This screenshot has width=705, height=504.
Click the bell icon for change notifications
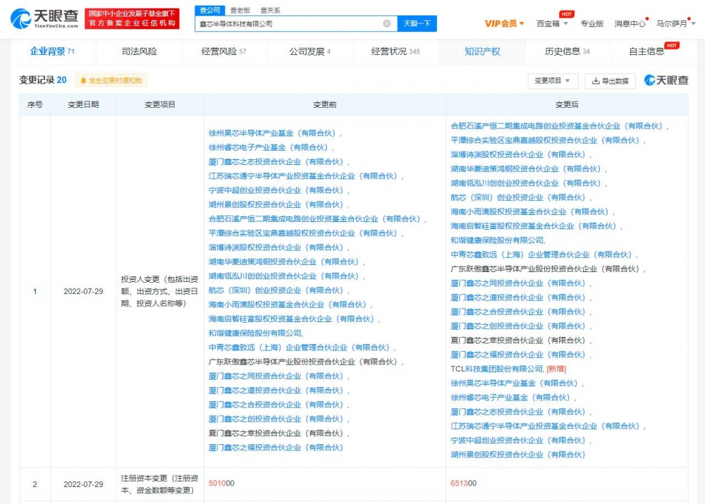(83, 81)
